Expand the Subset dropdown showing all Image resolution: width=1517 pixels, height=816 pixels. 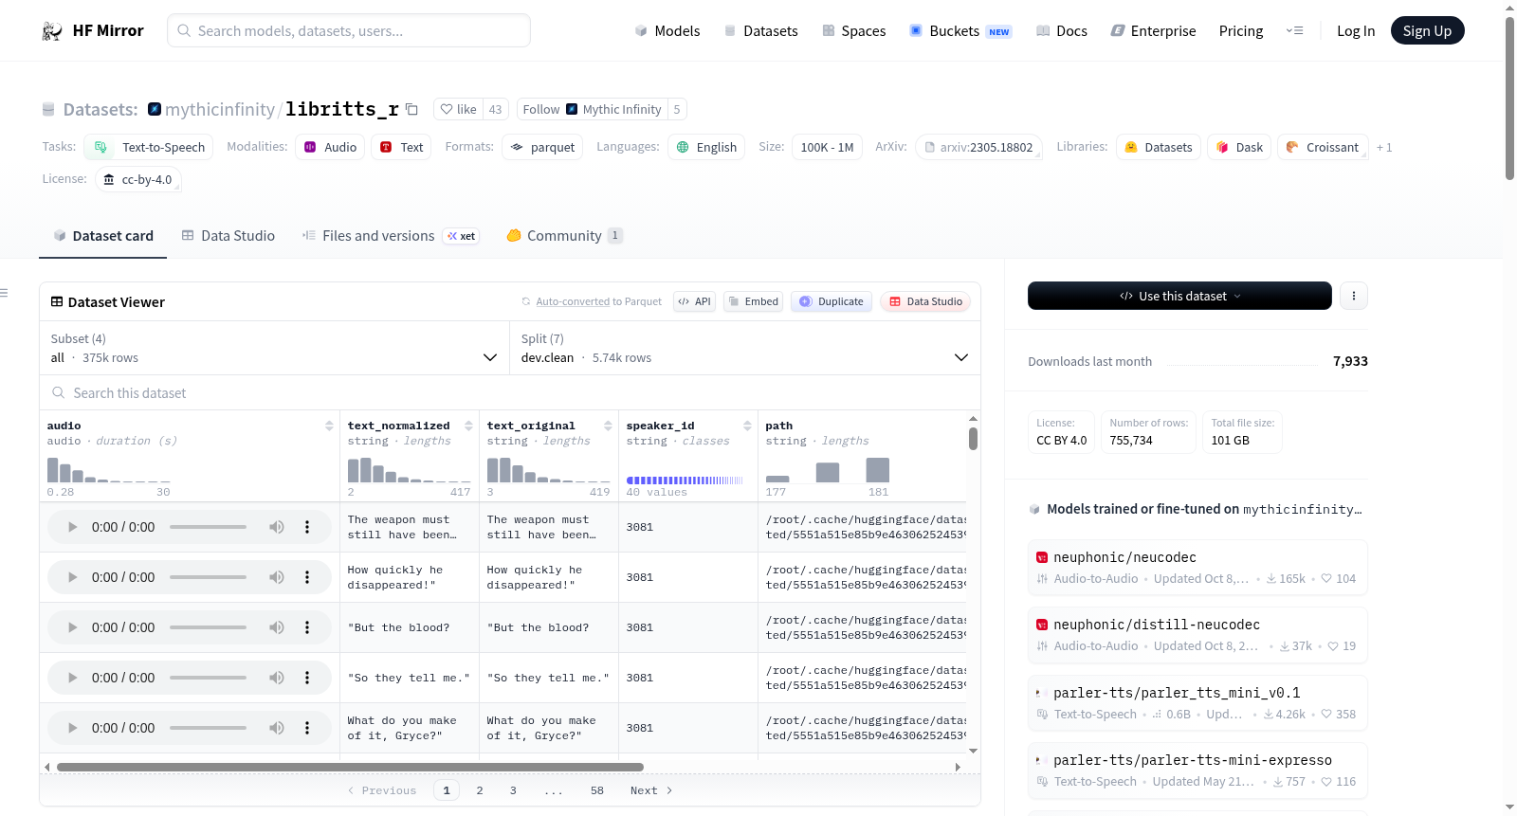(x=274, y=348)
